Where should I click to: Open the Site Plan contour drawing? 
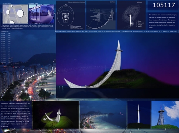(x=131, y=15)
